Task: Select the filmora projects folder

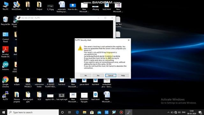Action: click(x=17, y=97)
